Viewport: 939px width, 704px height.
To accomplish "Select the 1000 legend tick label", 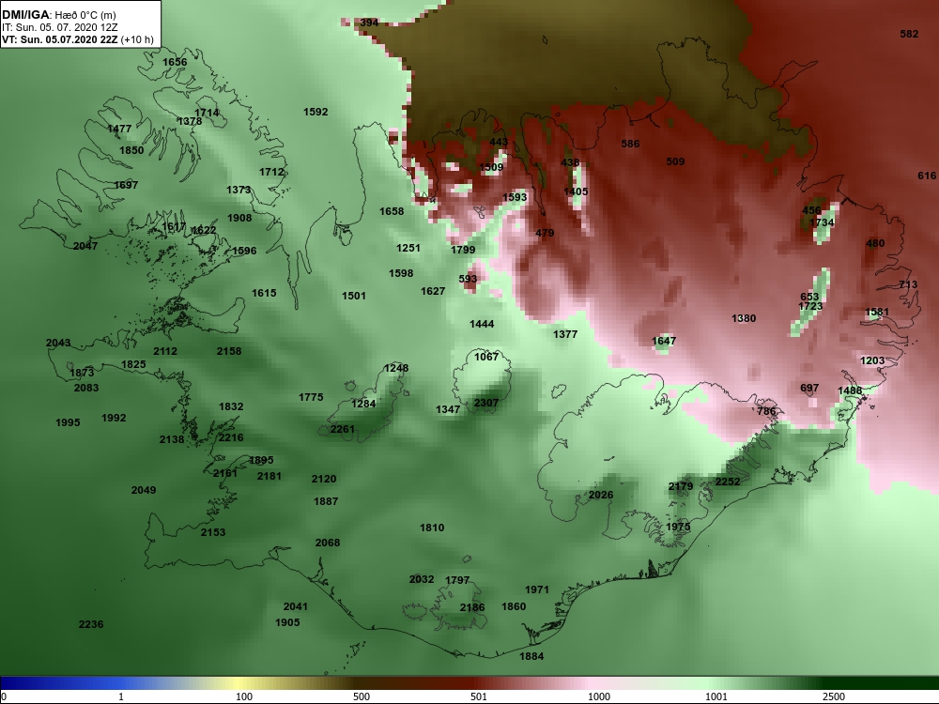I will point(599,696).
